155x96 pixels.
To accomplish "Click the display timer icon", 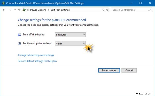I will [19, 34].
